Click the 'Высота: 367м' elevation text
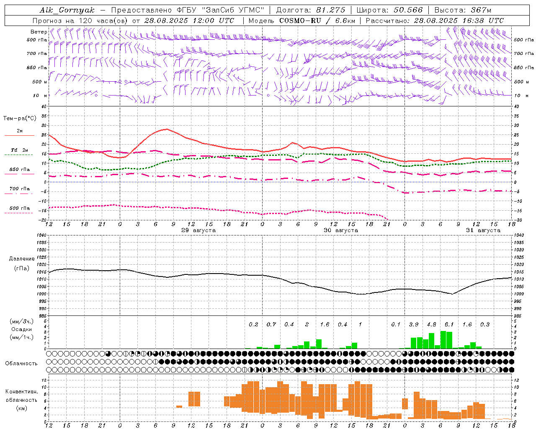Image resolution: width=536 pixels, height=429 pixels. (x=463, y=10)
